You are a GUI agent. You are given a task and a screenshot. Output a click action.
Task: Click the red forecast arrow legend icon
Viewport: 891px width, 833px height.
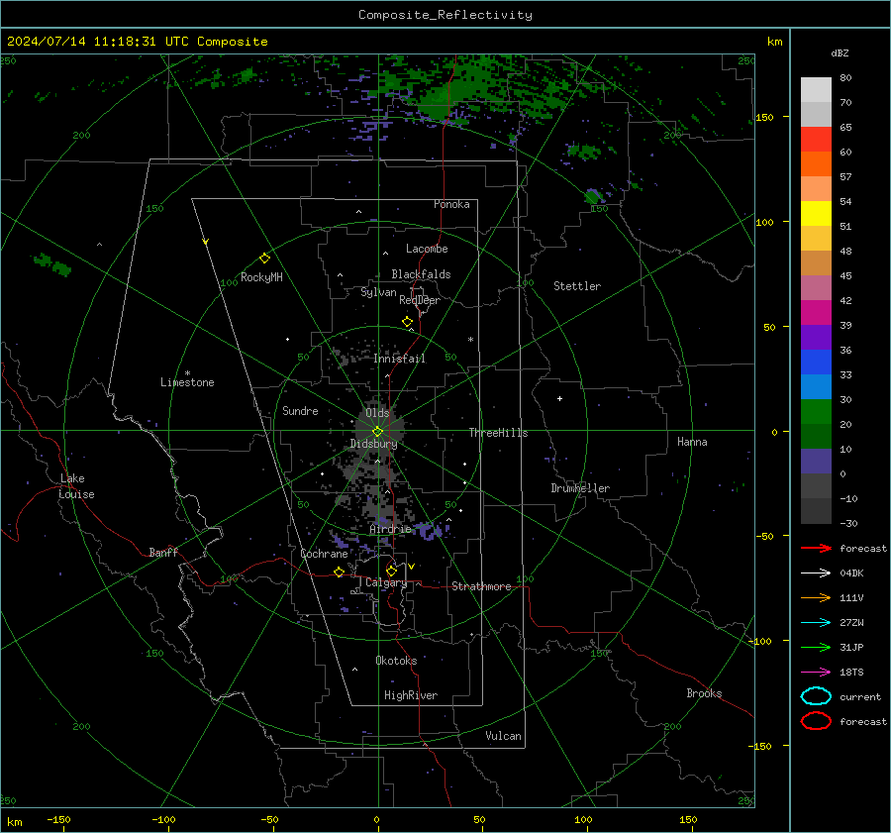(x=816, y=548)
